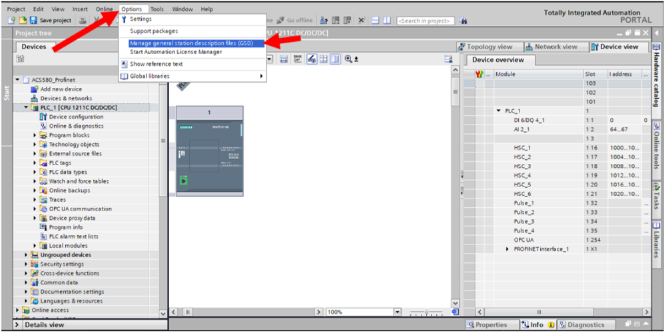
Task: Open the Accessible devices icon next to Go offline
Action: point(324,20)
